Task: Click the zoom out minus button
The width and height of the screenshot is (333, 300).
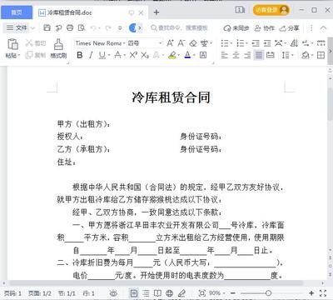Action: click(x=233, y=293)
